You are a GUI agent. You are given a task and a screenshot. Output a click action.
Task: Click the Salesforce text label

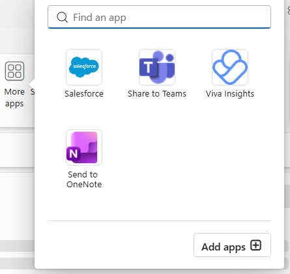(x=84, y=94)
